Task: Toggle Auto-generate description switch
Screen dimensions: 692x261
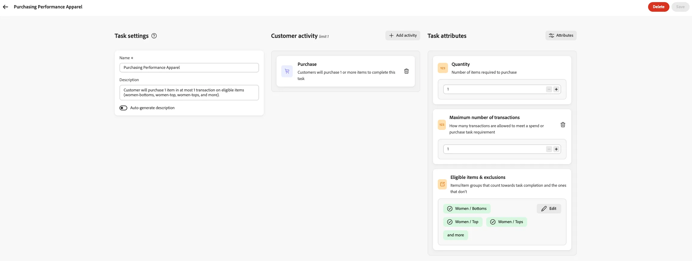Action: tap(123, 108)
